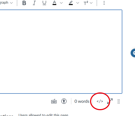Viewport: 135px width, 116px height.
Task: Toggle underline formatting
Action: 44,3
